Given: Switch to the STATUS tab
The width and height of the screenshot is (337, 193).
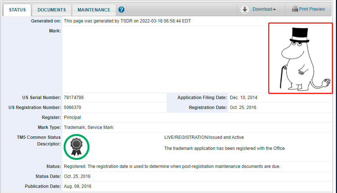Looking at the screenshot, I should pos(17,10).
